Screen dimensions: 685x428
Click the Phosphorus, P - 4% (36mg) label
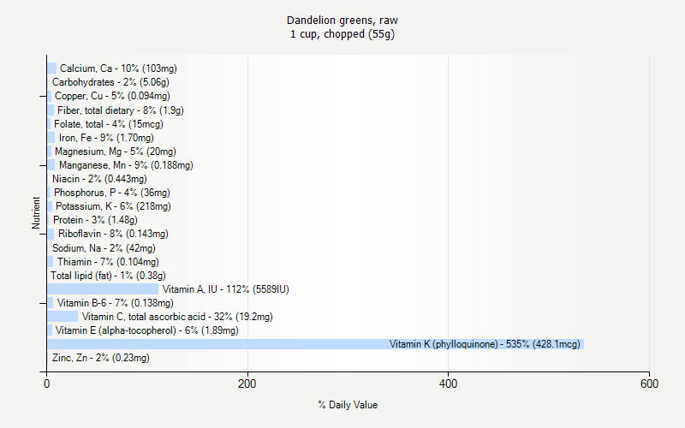tap(112, 193)
